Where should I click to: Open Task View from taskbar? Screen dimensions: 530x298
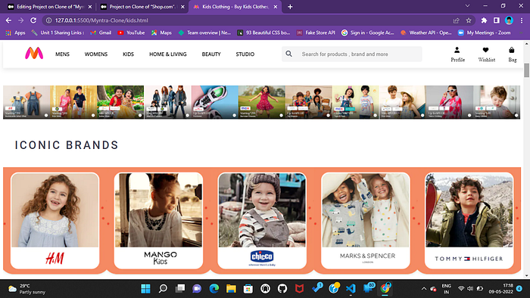[x=180, y=289]
